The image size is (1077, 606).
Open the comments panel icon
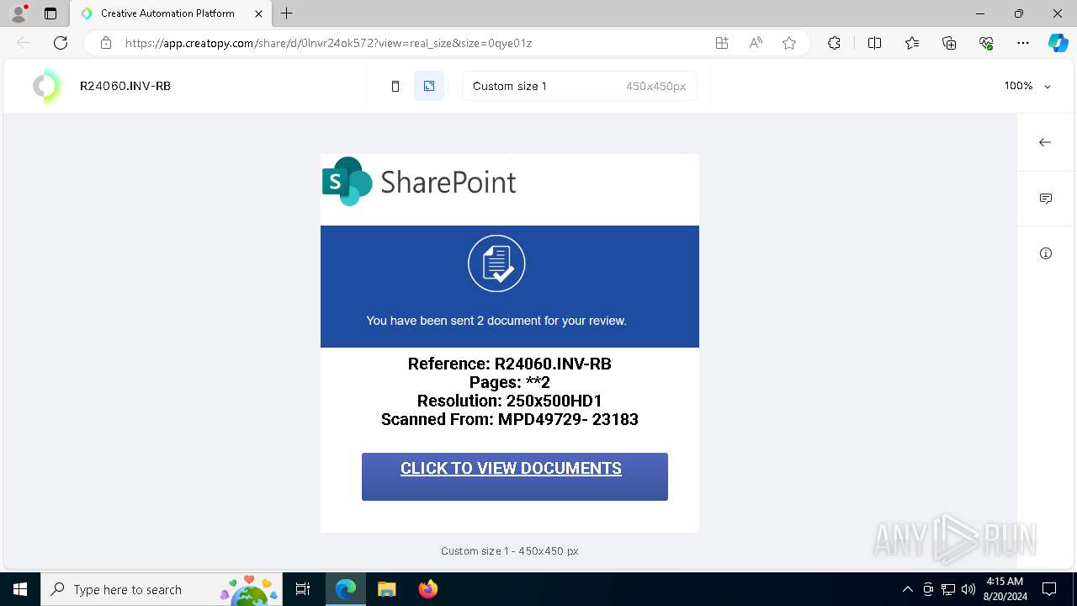pos(1046,199)
